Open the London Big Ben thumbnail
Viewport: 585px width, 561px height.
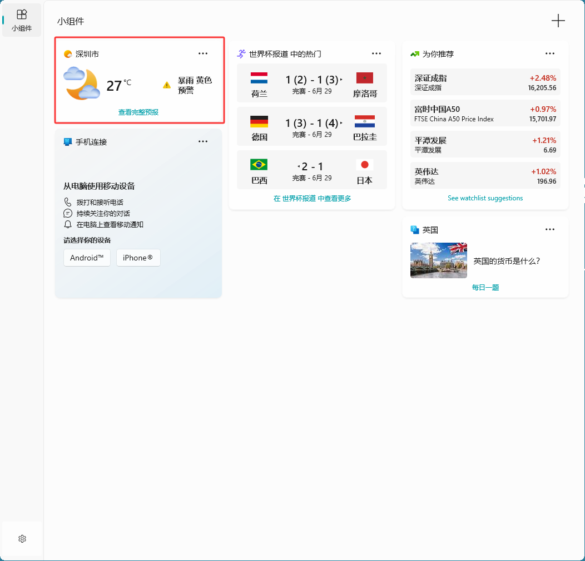click(439, 260)
